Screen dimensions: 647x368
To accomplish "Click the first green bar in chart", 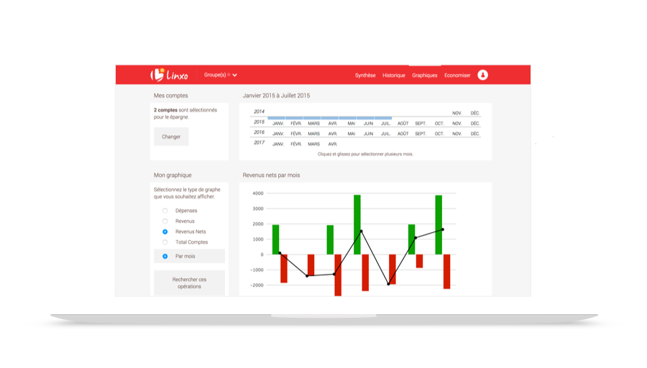I will coord(275,239).
